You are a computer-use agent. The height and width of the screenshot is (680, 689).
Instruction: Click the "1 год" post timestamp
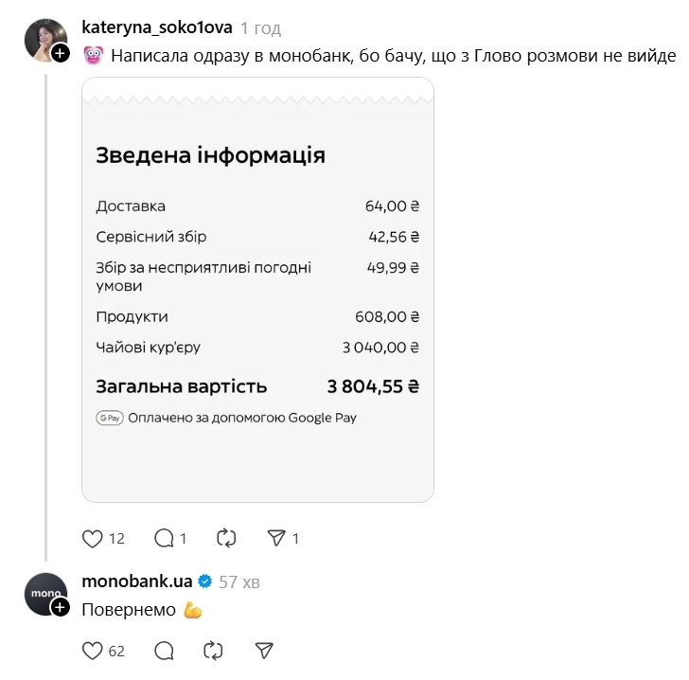261,28
